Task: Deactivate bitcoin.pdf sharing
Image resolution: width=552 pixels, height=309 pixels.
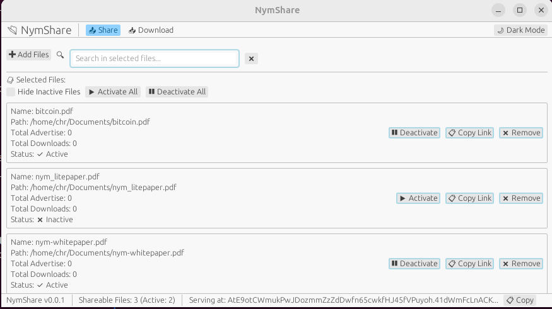Action: [x=414, y=133]
